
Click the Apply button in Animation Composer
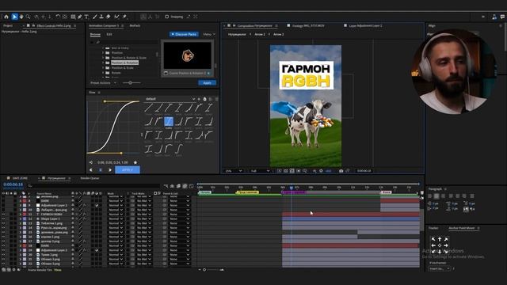(x=208, y=83)
